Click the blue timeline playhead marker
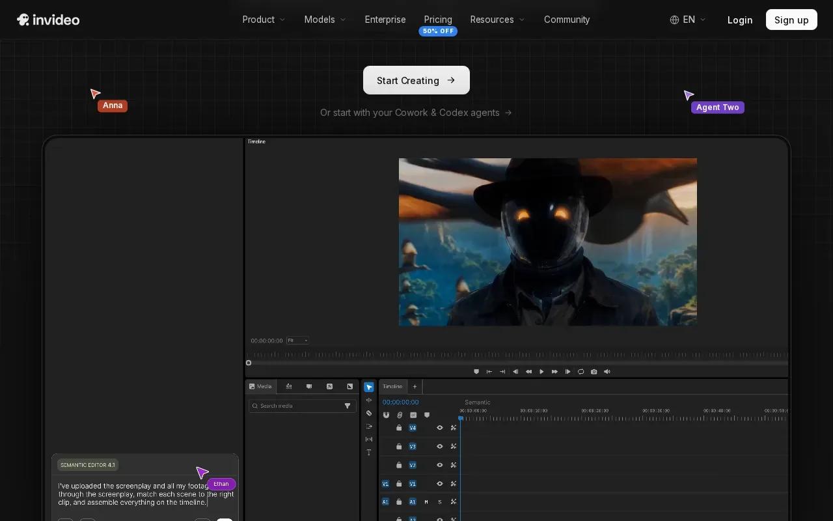This screenshot has height=521, width=833. (461, 418)
